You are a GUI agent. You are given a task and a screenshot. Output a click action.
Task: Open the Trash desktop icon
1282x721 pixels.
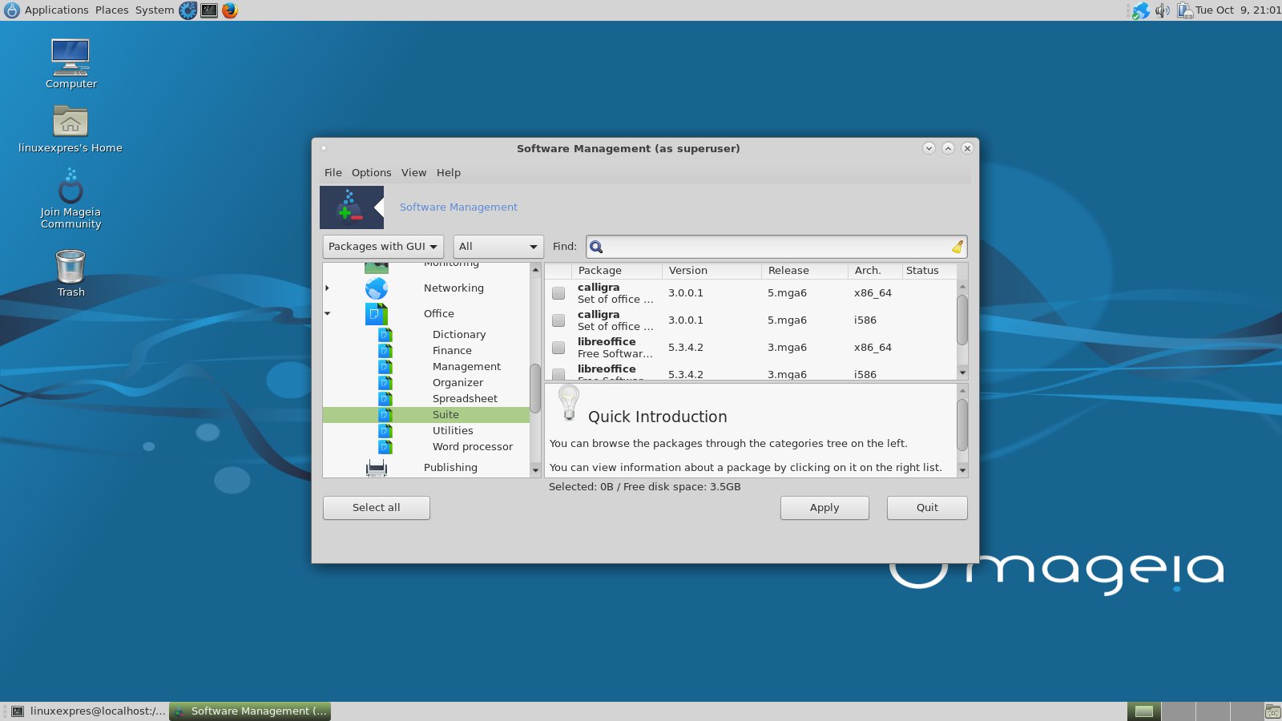pyautogui.click(x=71, y=273)
